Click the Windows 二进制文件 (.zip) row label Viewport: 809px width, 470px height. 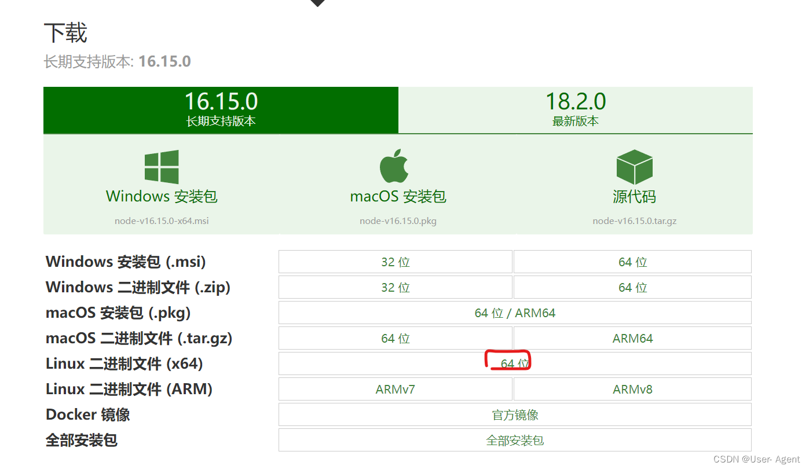[x=138, y=287]
